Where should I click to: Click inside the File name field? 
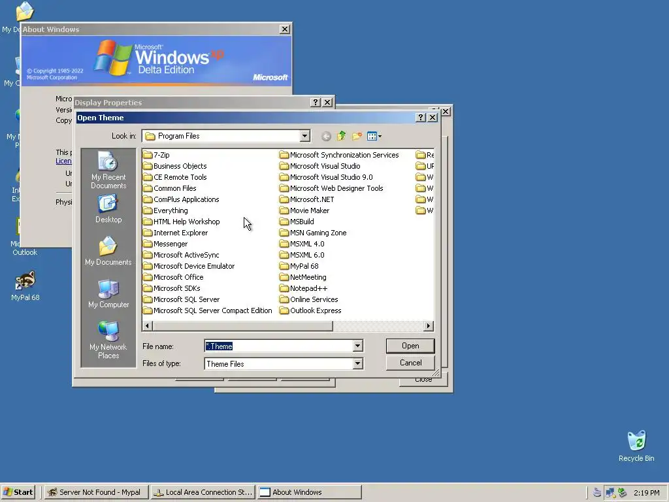pyautogui.click(x=279, y=346)
